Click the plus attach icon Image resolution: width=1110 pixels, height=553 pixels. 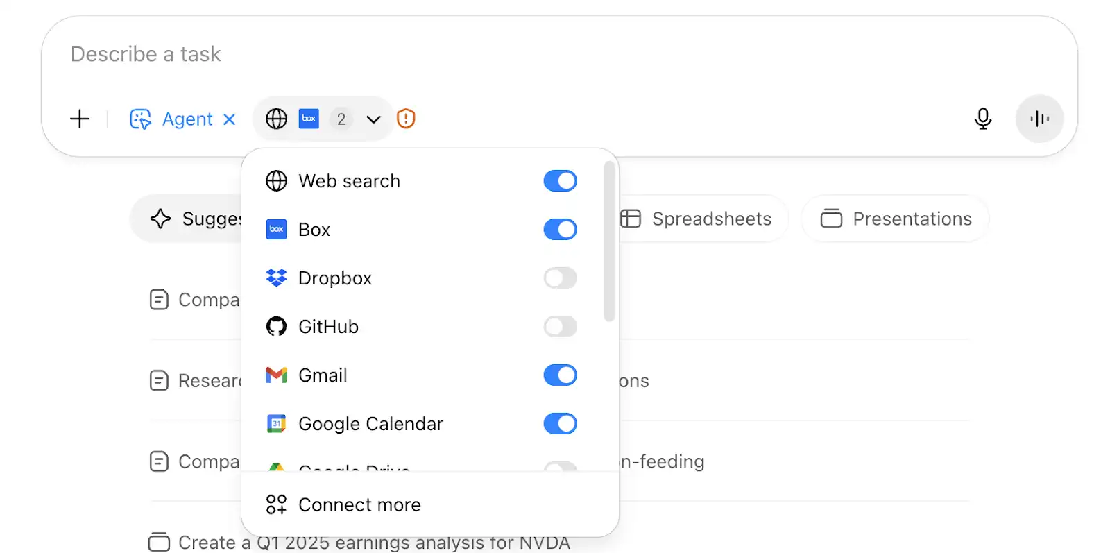click(80, 119)
